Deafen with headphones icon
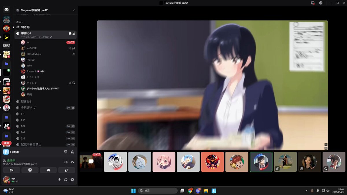The height and width of the screenshot is (195, 347). (x=66, y=180)
